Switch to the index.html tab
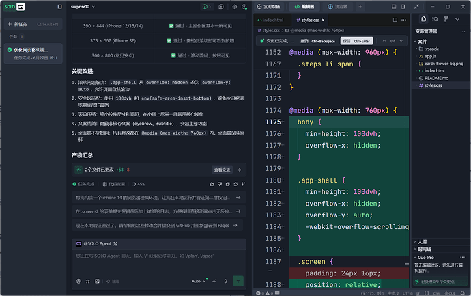471x296 pixels. tap(270, 20)
